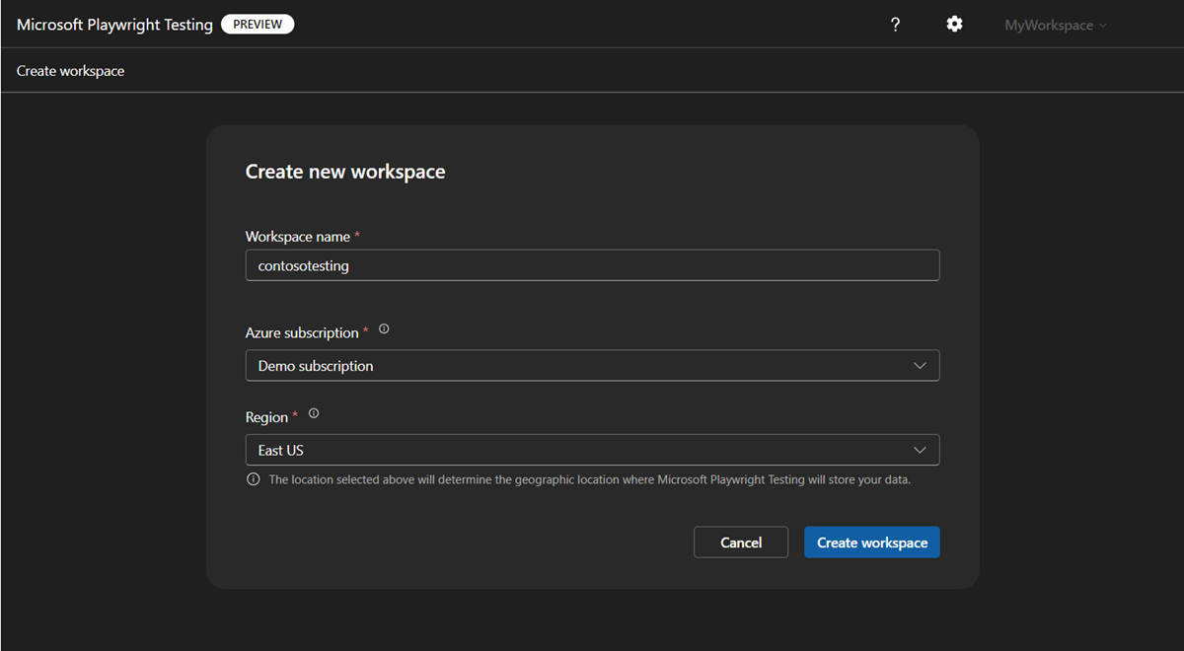Select the Create workspace breadcrumb item
Screen dimensions: 1184x651
tap(70, 70)
